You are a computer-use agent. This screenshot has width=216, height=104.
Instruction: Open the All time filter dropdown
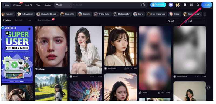point(174,21)
